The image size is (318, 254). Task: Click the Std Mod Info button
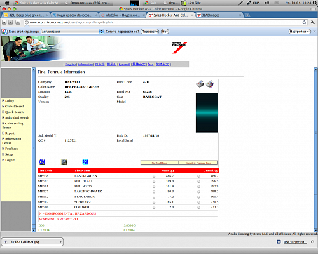160,163
